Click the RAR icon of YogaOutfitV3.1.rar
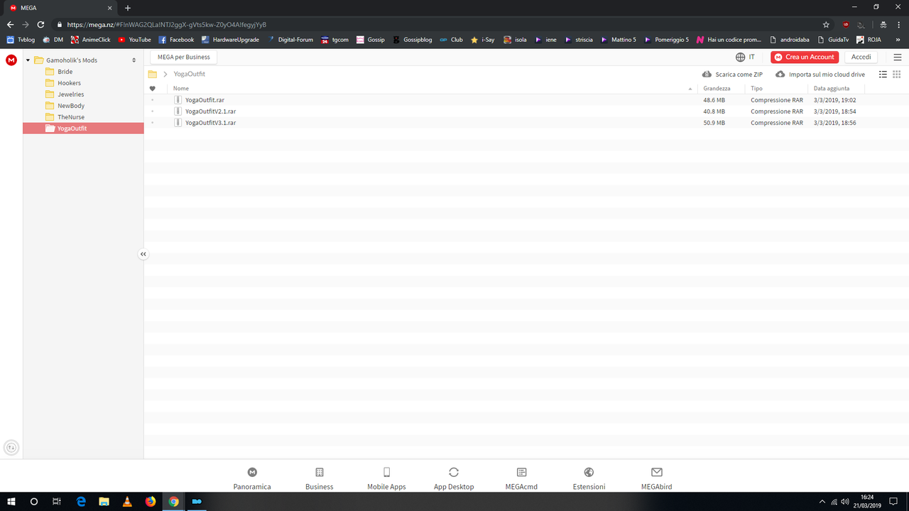The image size is (909, 511). (x=178, y=123)
